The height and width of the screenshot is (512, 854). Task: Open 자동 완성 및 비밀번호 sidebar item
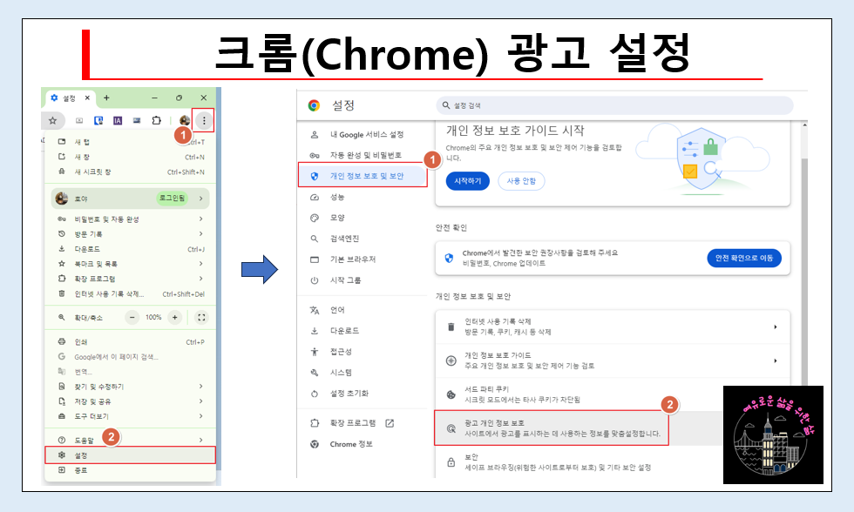(362, 155)
